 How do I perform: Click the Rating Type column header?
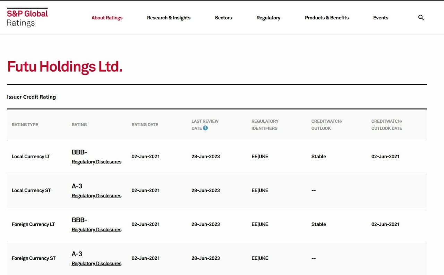pyautogui.click(x=25, y=125)
